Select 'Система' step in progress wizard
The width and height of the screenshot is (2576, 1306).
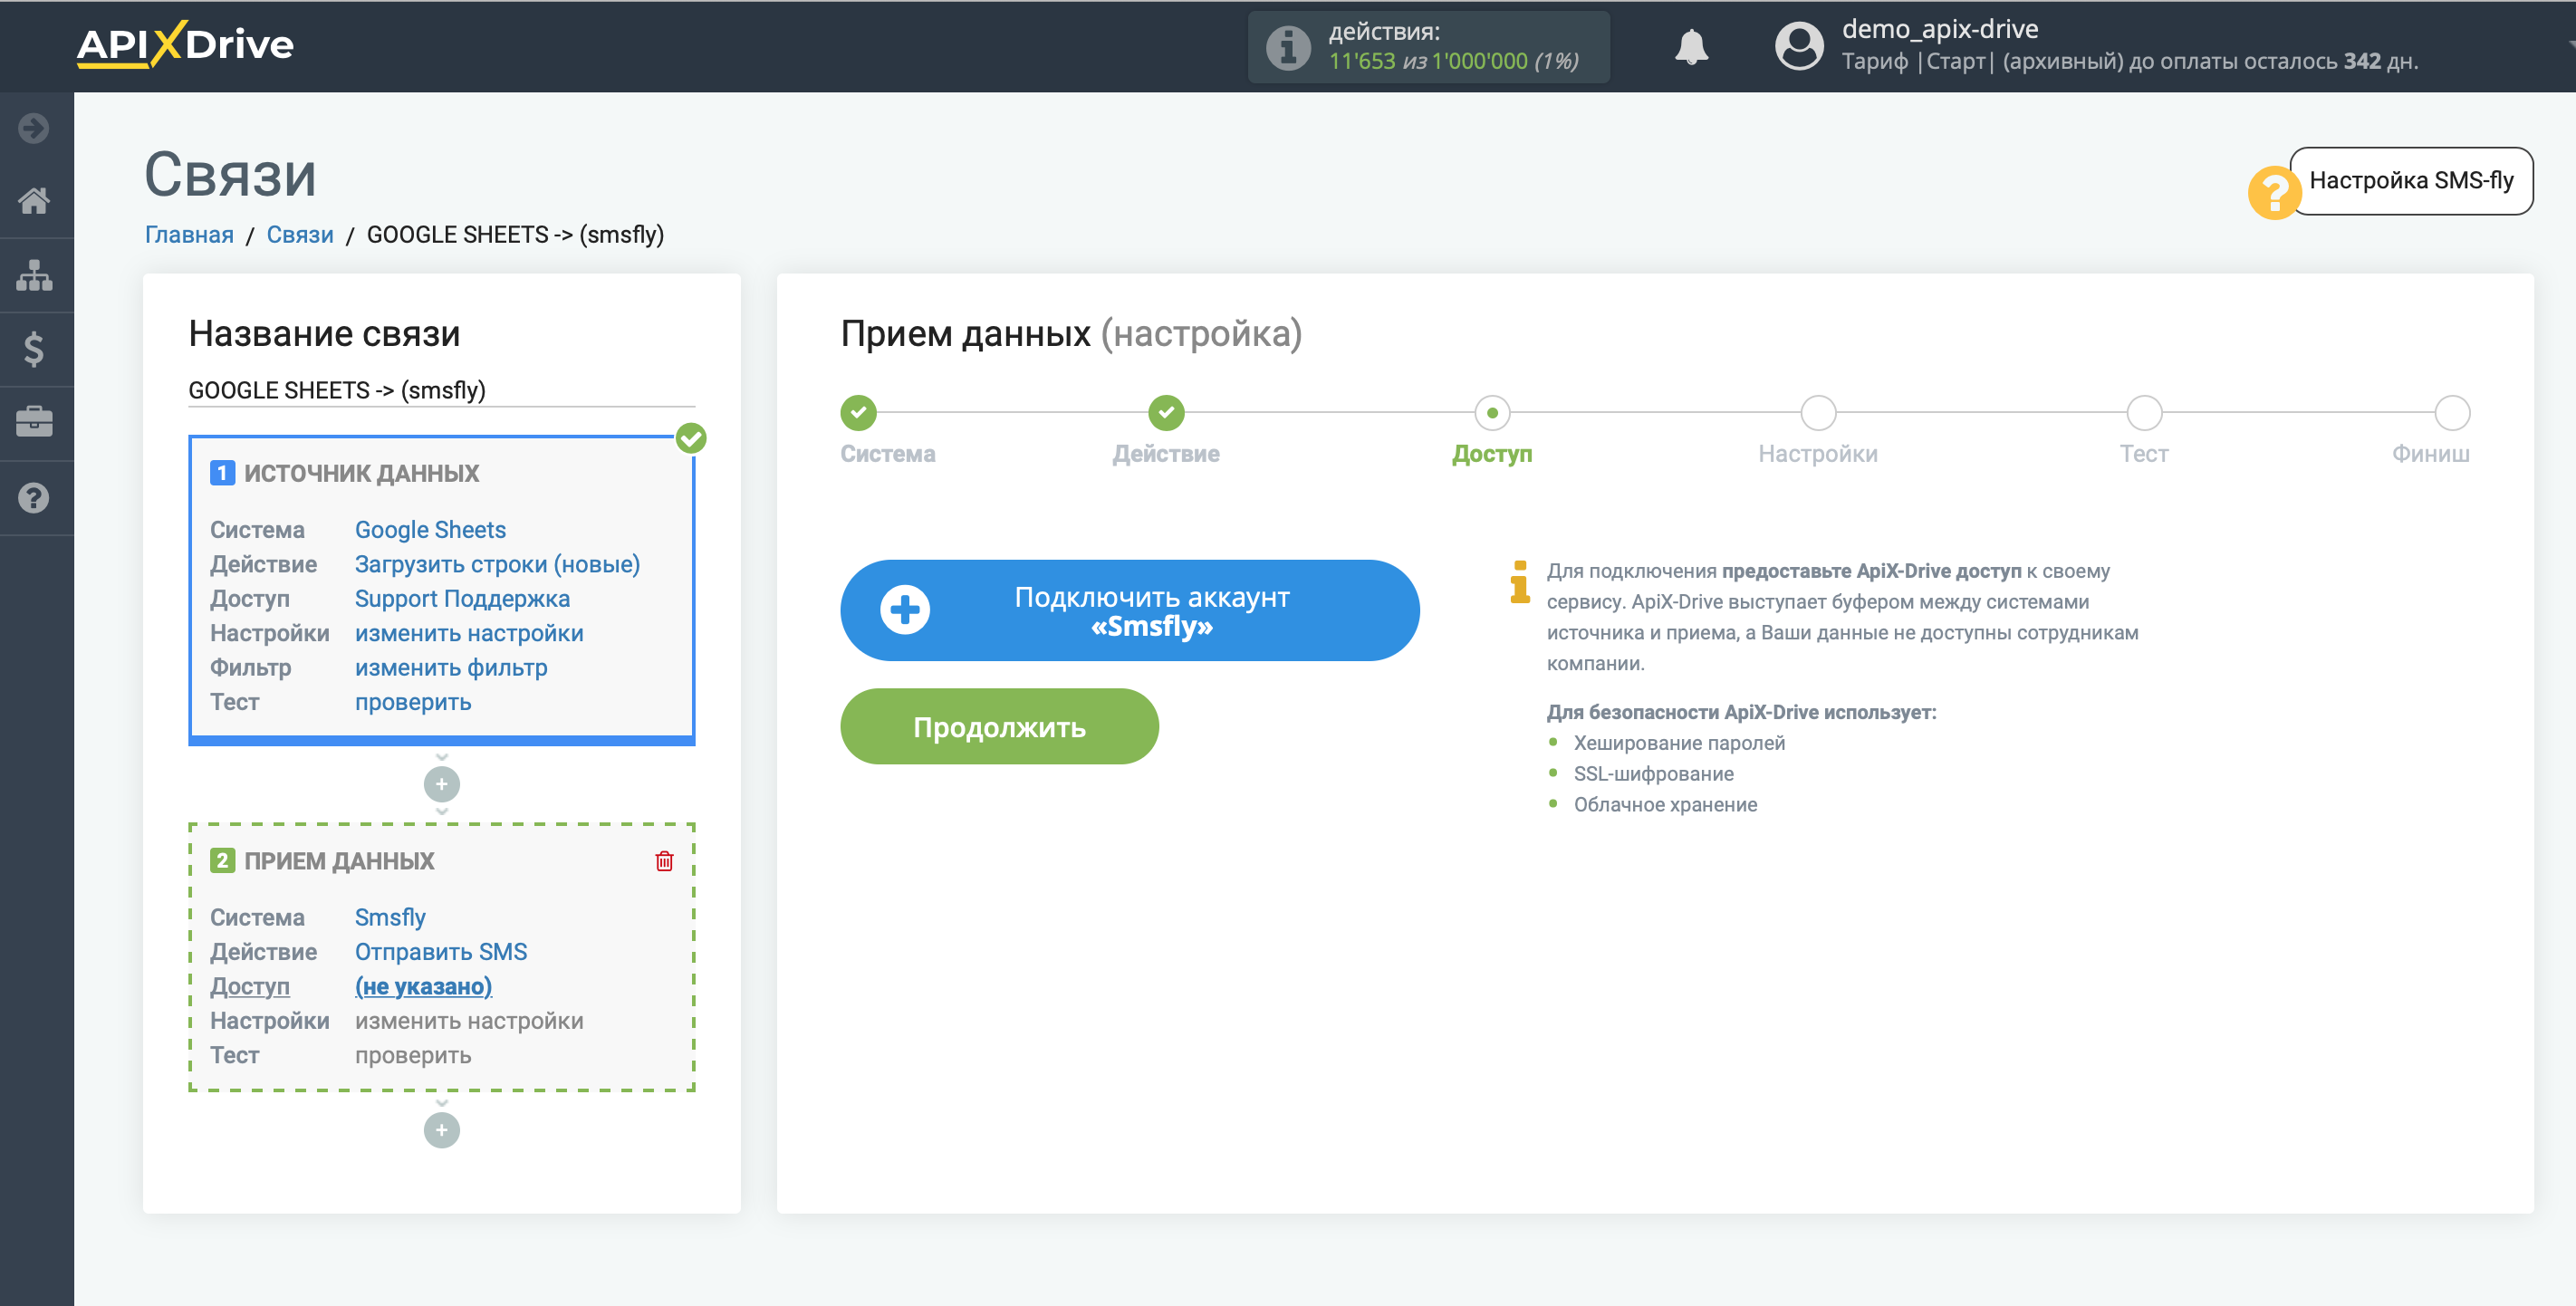(x=858, y=412)
